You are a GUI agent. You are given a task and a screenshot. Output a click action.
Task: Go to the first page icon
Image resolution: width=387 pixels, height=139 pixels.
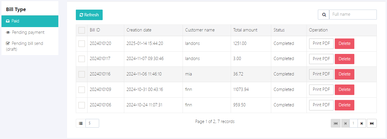point(335,123)
